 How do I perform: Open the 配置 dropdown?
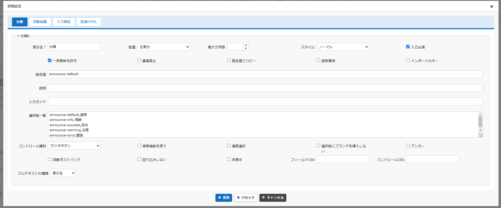pos(164,47)
